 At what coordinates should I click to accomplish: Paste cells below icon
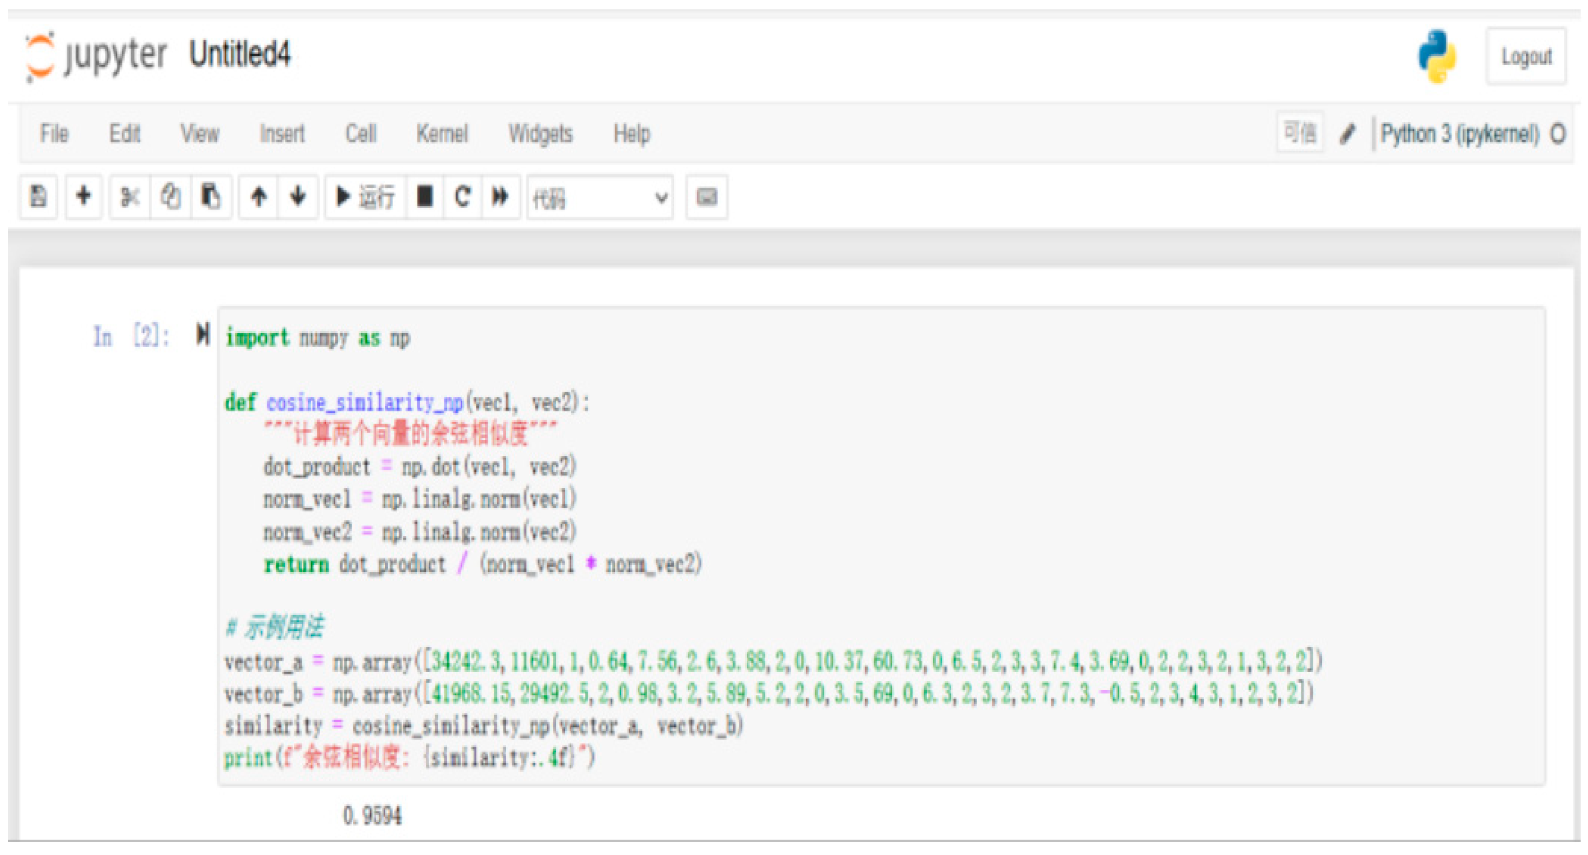pos(211,197)
